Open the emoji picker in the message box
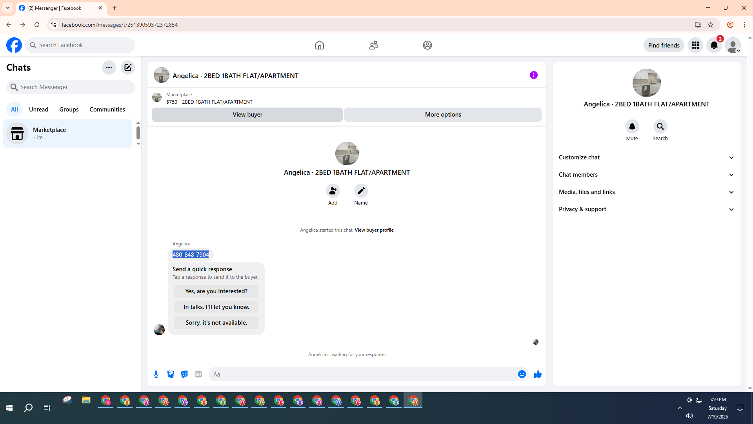Viewport: 753px width, 424px height. pyautogui.click(x=522, y=374)
